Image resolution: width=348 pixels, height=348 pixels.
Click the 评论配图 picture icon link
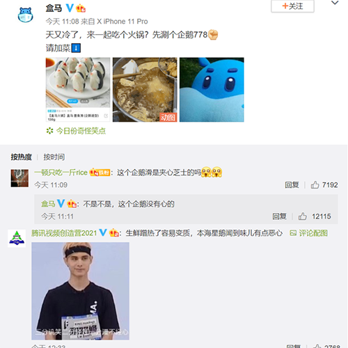click(x=309, y=233)
